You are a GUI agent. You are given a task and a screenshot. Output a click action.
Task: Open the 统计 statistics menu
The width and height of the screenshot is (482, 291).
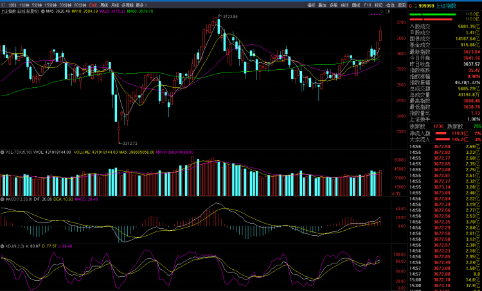tap(344, 4)
